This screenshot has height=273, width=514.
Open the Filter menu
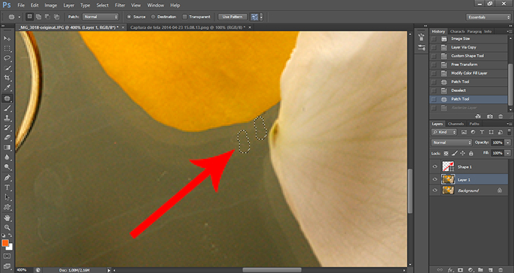[x=120, y=5]
